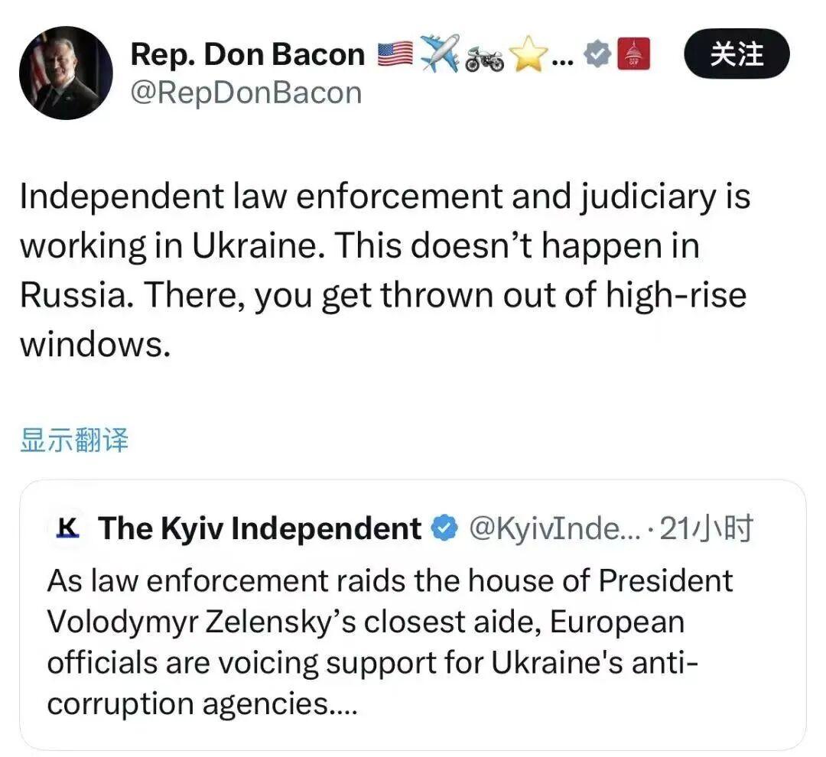Click the quoted tweet text about Zelensky's aide
Viewport: 826px width, 757px height.
(x=390, y=641)
